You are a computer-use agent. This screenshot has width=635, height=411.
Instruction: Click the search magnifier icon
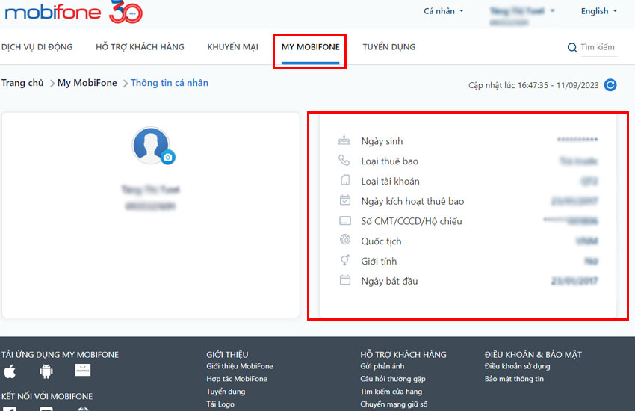click(x=571, y=47)
